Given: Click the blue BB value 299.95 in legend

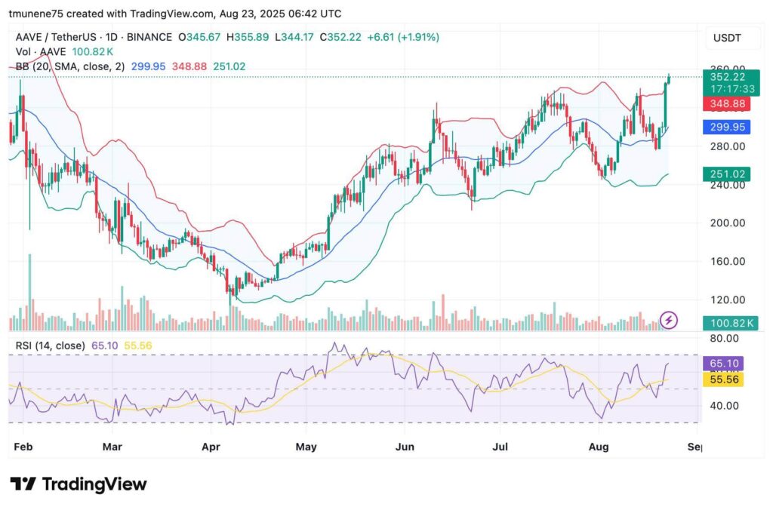Looking at the screenshot, I should pyautogui.click(x=149, y=66).
